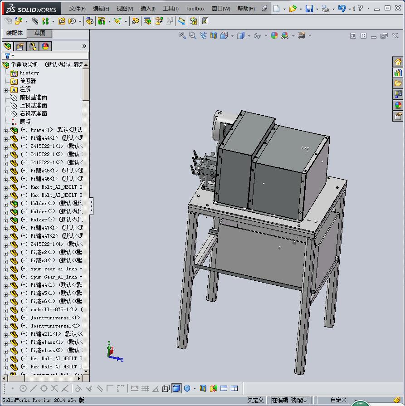
Task: Click the 自定义 status bar entry
Action: click(338, 400)
